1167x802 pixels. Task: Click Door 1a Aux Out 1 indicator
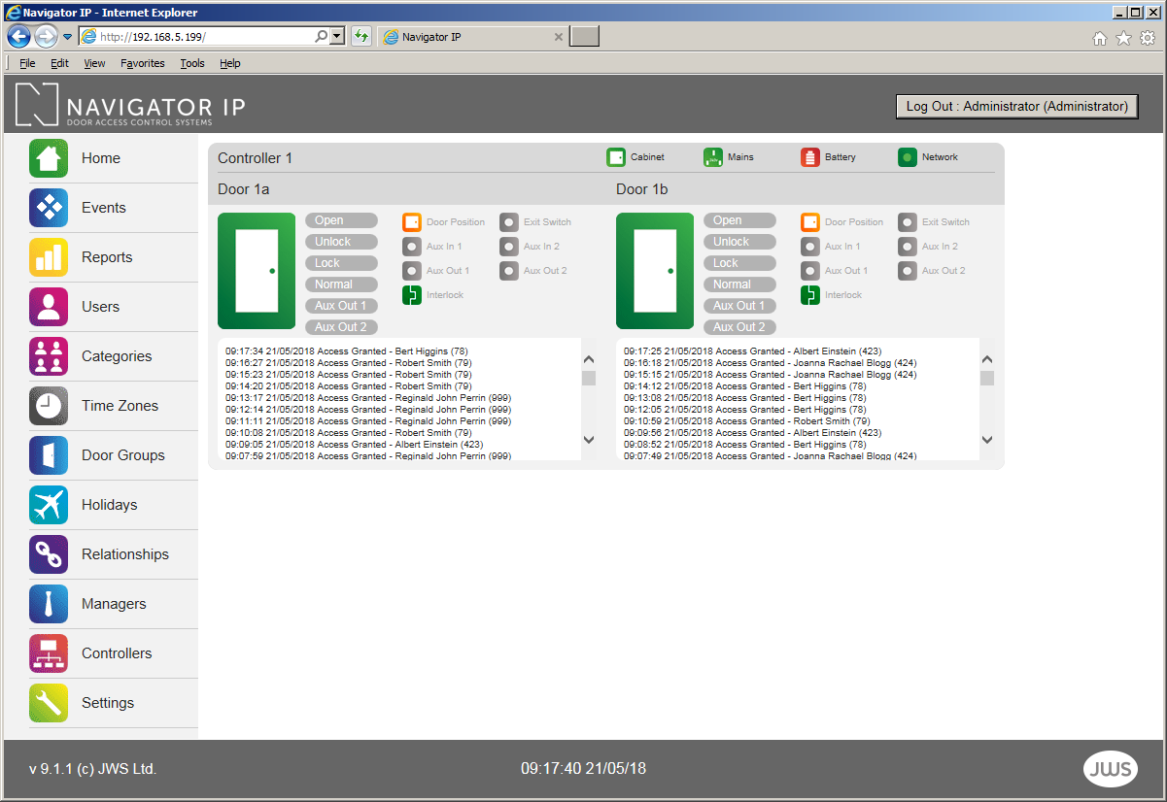click(412, 271)
